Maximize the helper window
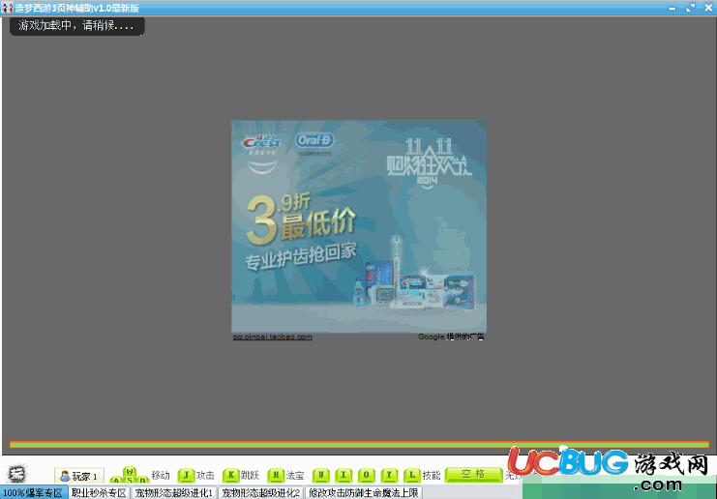This screenshot has width=717, height=499. point(691,8)
